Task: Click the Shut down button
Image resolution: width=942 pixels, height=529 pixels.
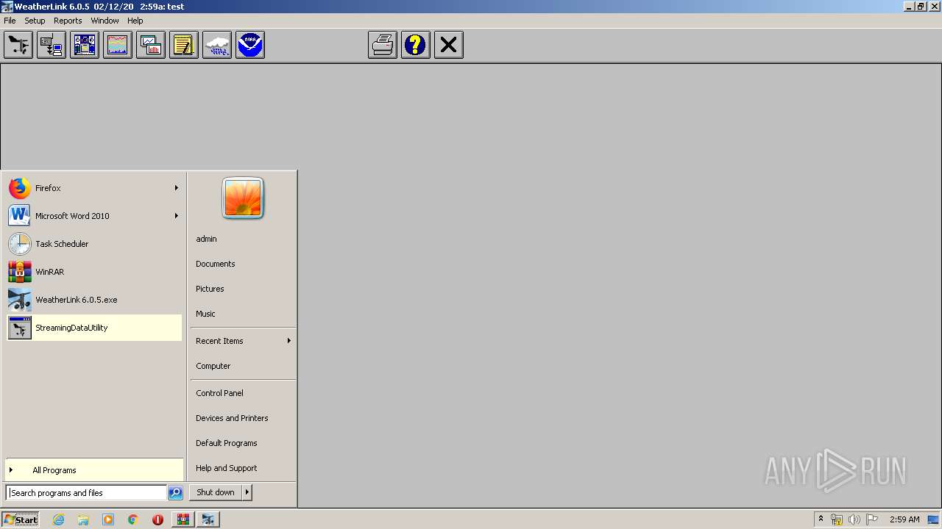Action: 216,492
